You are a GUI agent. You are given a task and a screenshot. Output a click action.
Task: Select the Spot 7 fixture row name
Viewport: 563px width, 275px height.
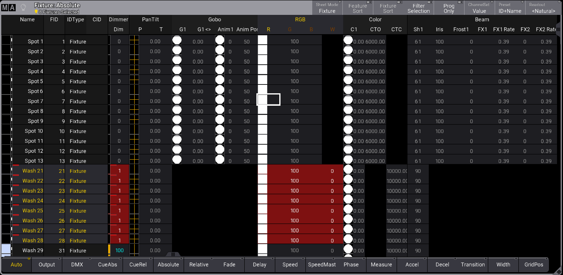pos(35,101)
